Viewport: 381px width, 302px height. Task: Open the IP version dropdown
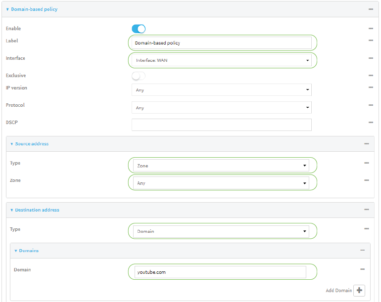click(x=221, y=90)
